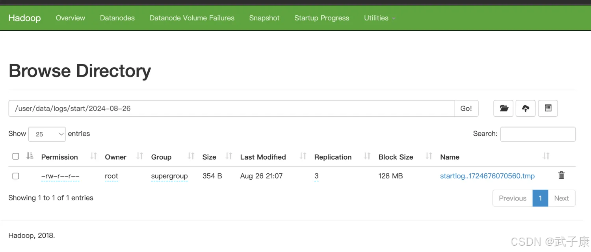Expand the Utilities menu

379,18
